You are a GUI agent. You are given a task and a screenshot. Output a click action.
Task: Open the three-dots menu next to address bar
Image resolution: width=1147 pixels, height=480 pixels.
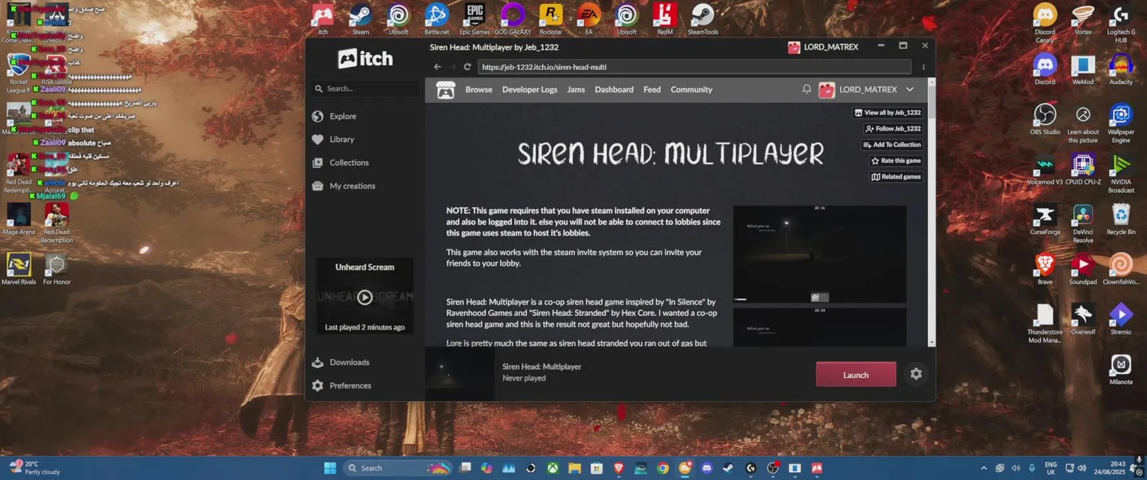coord(923,67)
